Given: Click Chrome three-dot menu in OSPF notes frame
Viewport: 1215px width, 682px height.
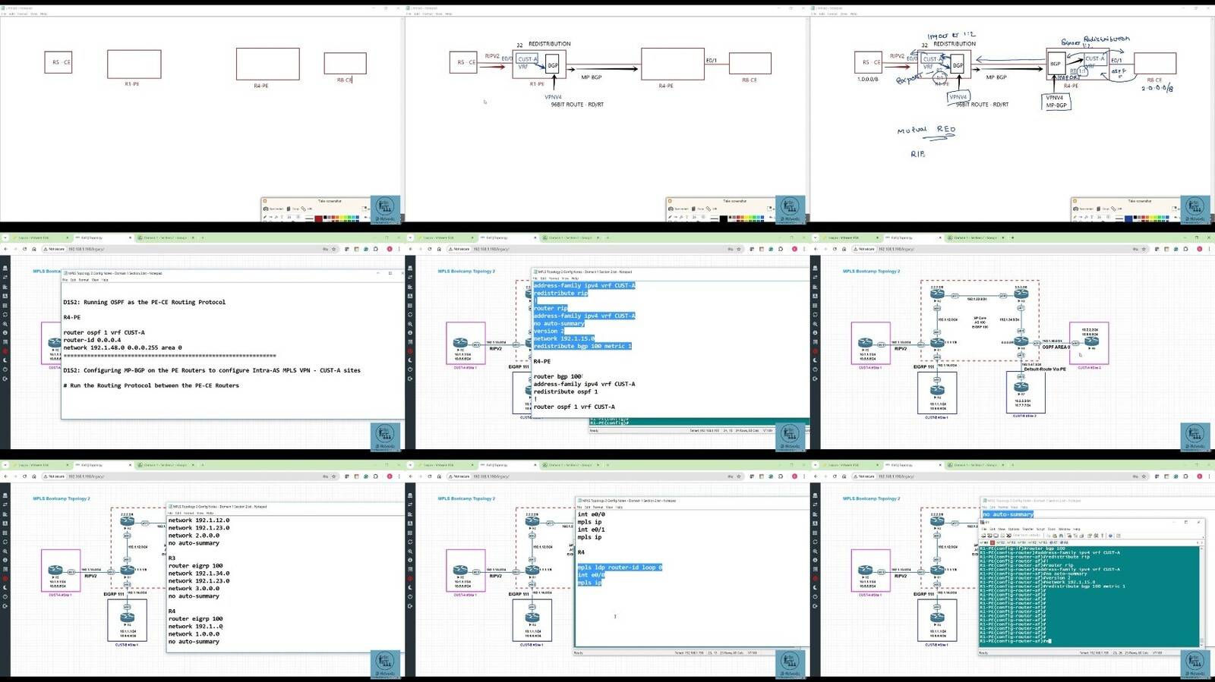Looking at the screenshot, I should [x=399, y=249].
